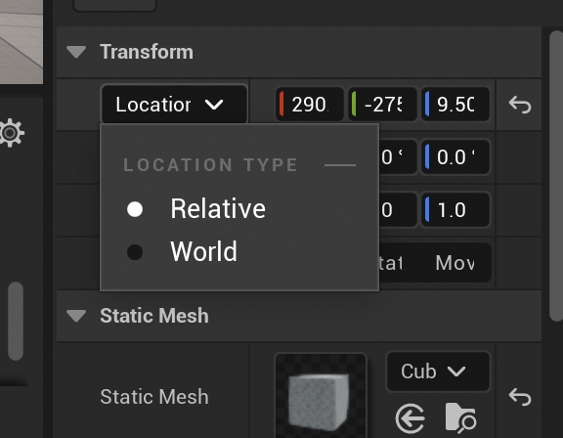Select Relative location type
563x438 pixels.
pyautogui.click(x=196, y=209)
